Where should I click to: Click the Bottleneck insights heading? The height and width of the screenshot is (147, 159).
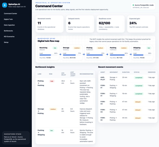point(45,67)
